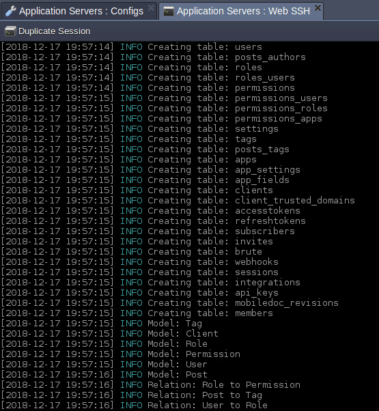
Task: Click the 'Model: Permission' log line
Action: pyautogui.click(x=121, y=354)
